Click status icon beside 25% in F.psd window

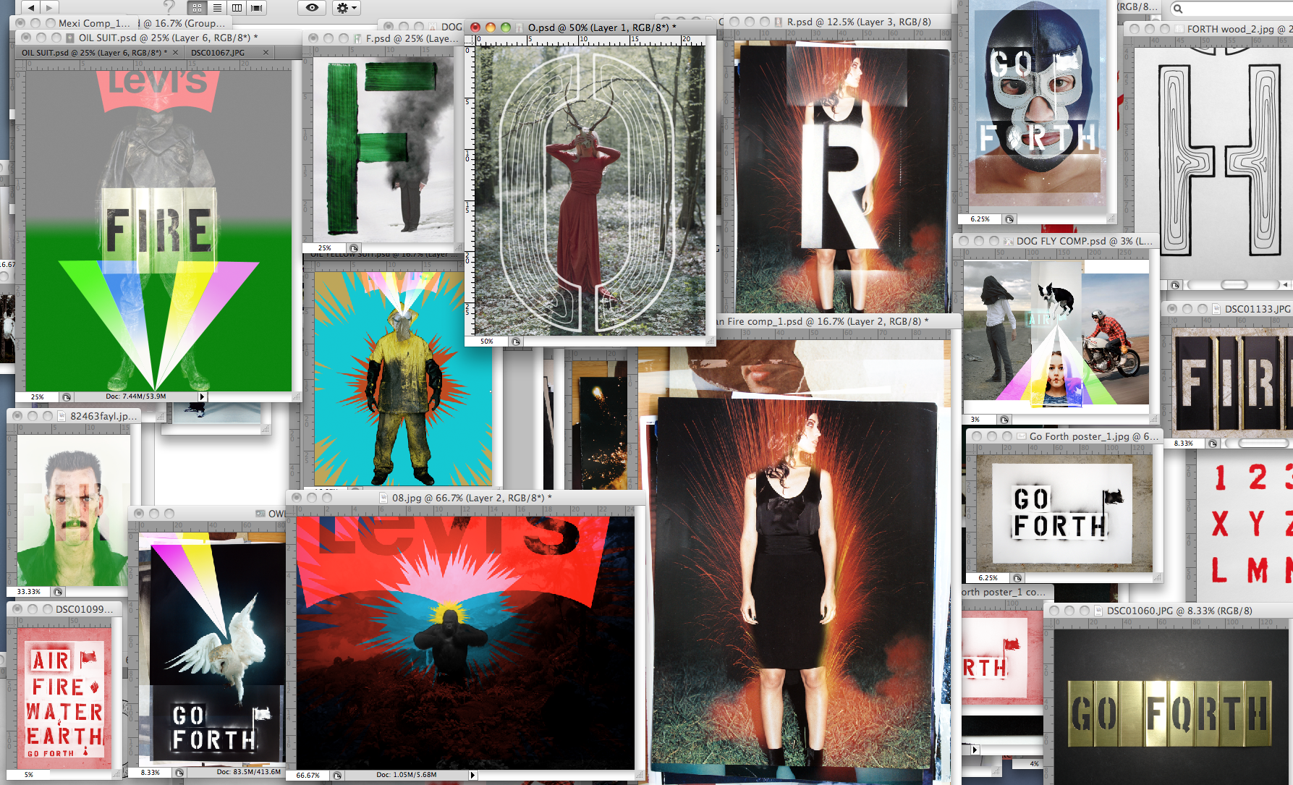pos(354,247)
